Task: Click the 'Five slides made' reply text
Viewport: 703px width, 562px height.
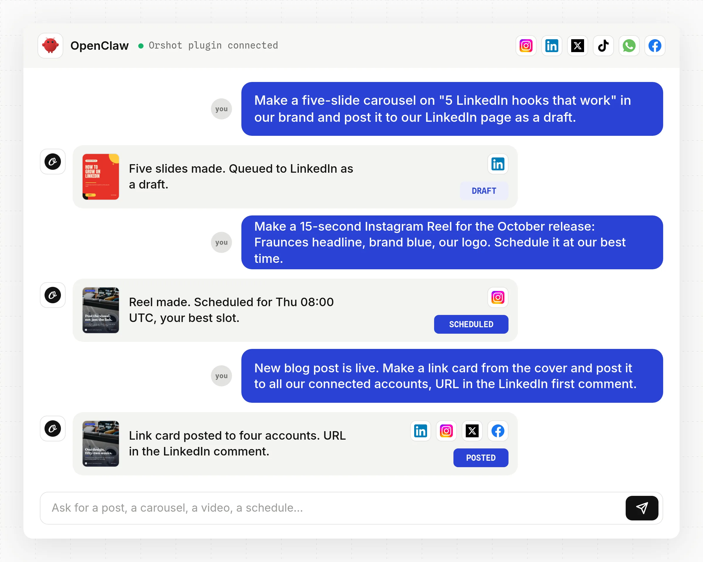Action: pyautogui.click(x=241, y=177)
